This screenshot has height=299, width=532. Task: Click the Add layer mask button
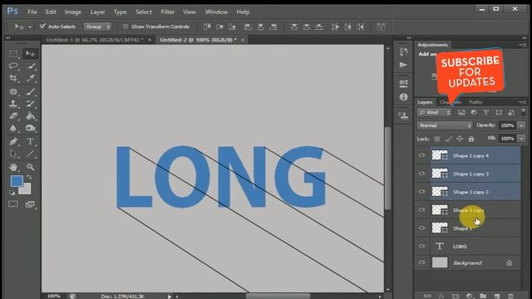click(456, 296)
